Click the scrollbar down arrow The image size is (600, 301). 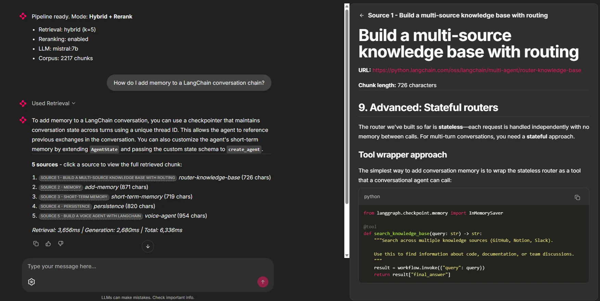pos(347,255)
